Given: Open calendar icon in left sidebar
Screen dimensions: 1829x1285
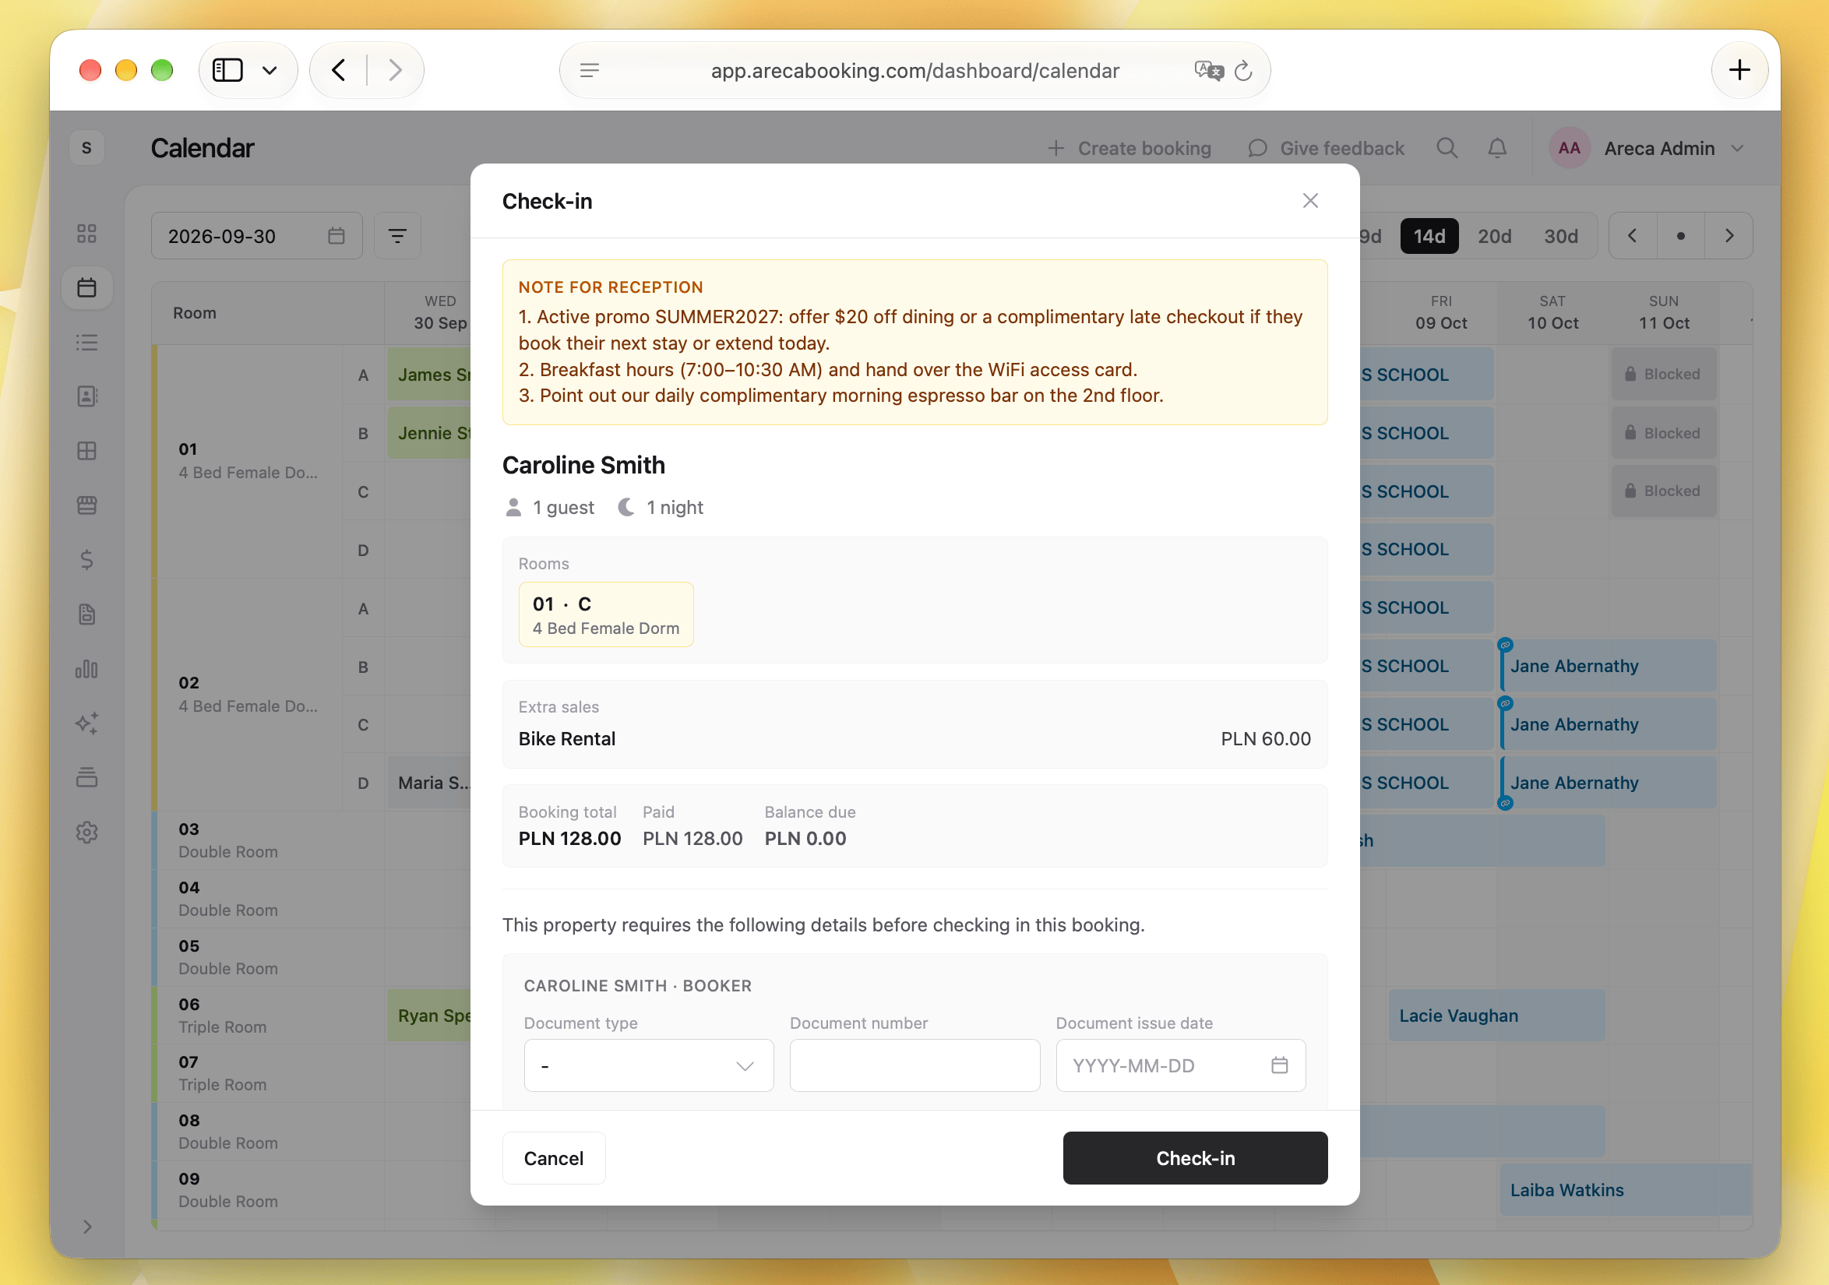Looking at the screenshot, I should pos(86,287).
